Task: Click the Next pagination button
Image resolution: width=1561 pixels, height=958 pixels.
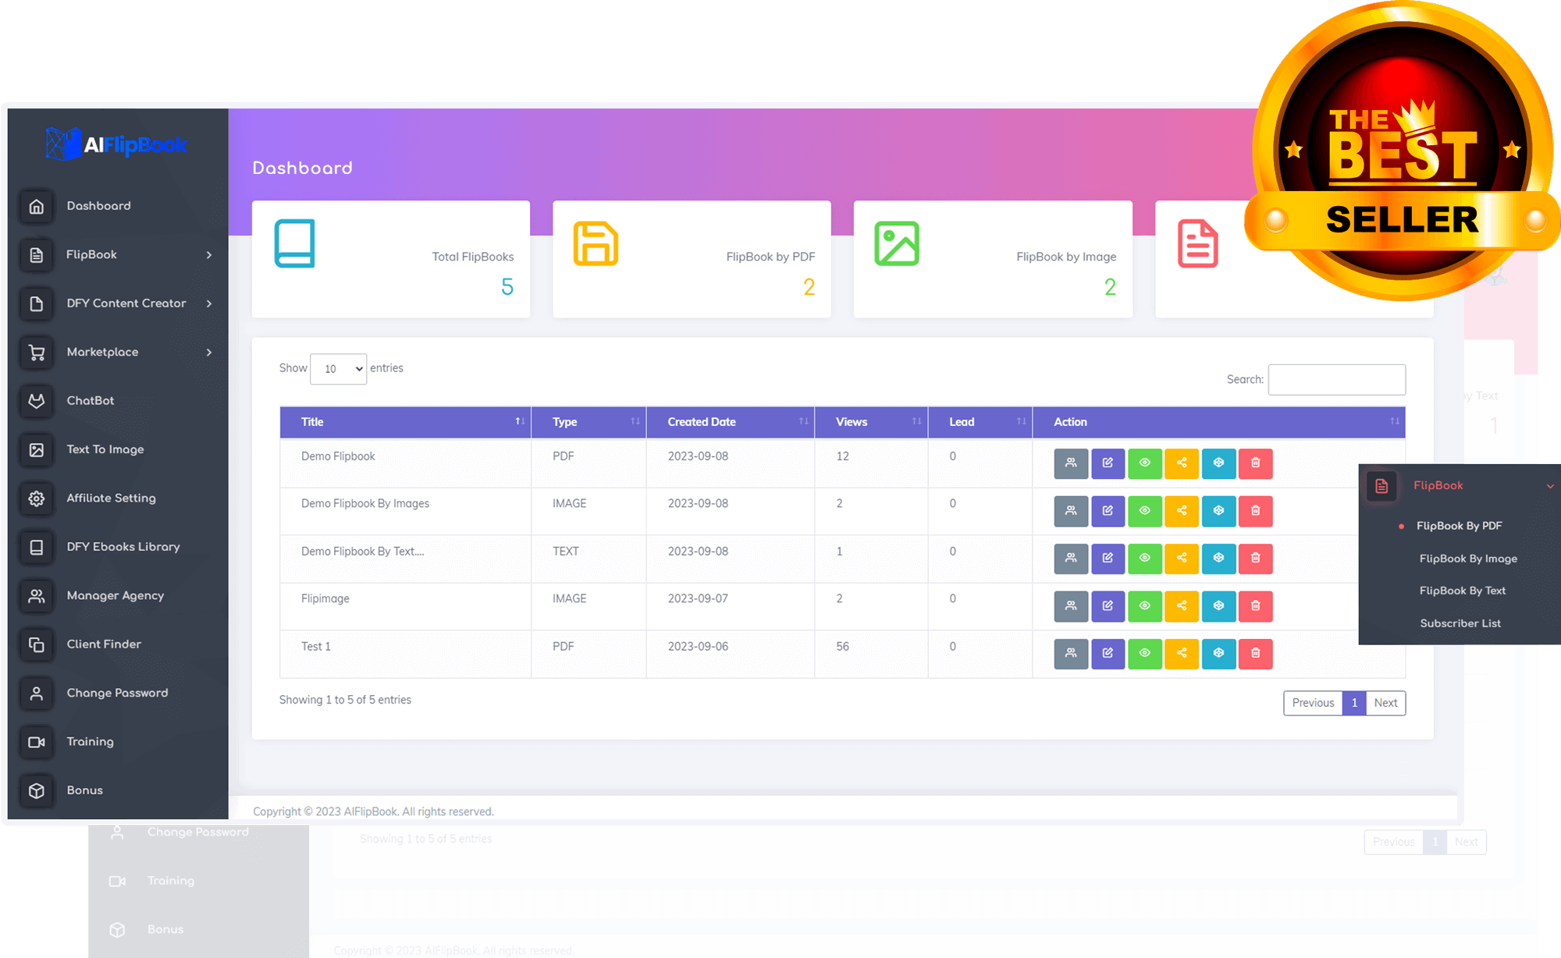Action: (x=1385, y=703)
